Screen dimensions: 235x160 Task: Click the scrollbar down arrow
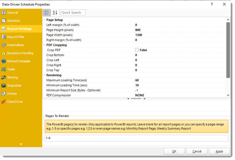[x=228, y=95]
